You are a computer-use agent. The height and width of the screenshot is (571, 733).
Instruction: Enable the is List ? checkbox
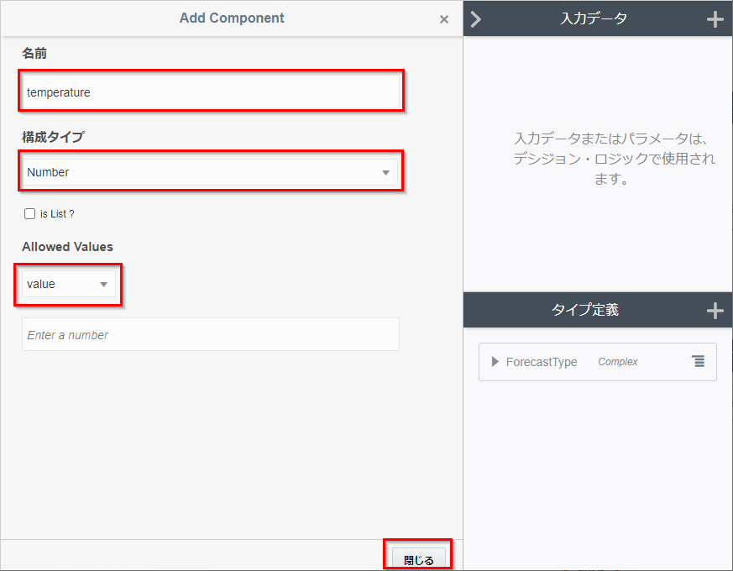[30, 214]
